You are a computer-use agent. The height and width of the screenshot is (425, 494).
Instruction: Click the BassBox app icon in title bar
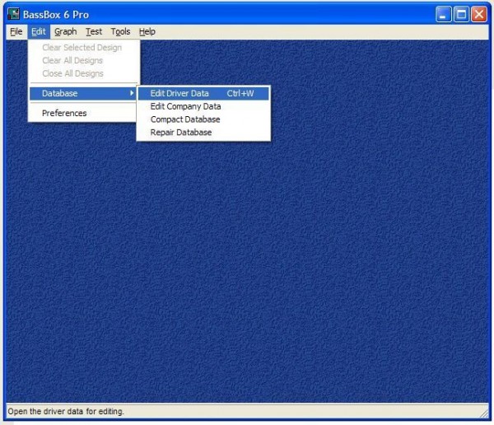[13, 14]
